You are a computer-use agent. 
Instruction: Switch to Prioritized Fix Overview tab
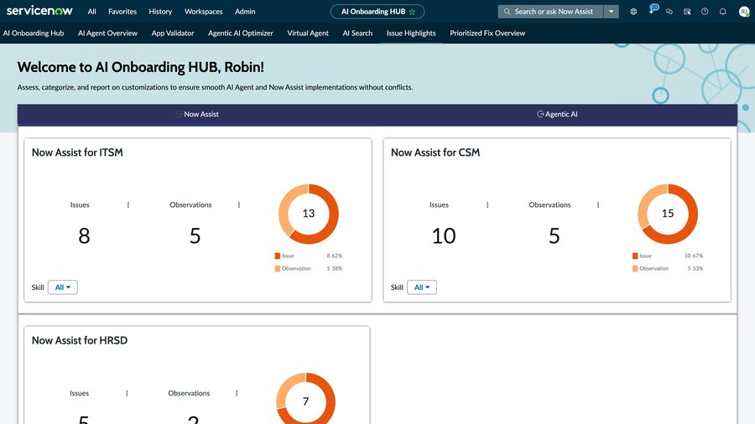(x=487, y=34)
